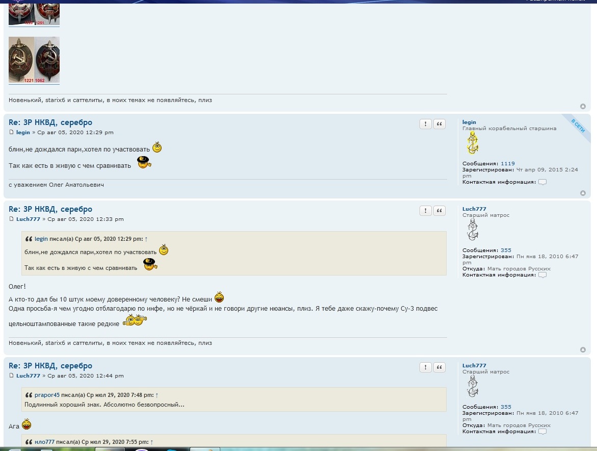Quote legin's 12:29 pm post
Screen dimensions: 597x451
tap(439, 124)
